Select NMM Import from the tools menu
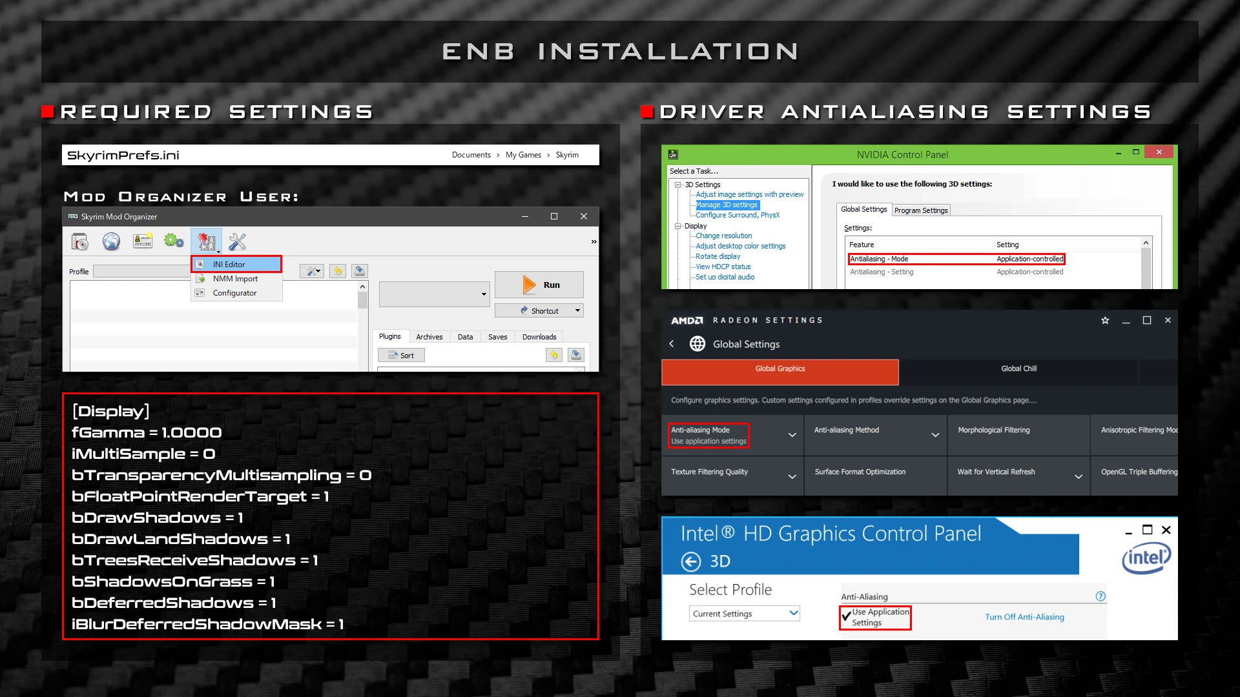Image resolution: width=1240 pixels, height=697 pixels. [237, 279]
